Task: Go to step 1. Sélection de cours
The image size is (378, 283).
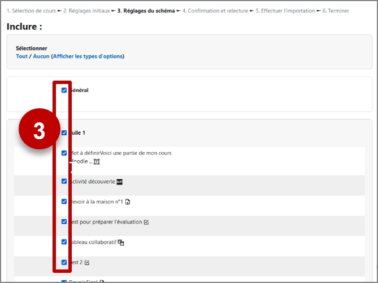Action: coord(31,11)
